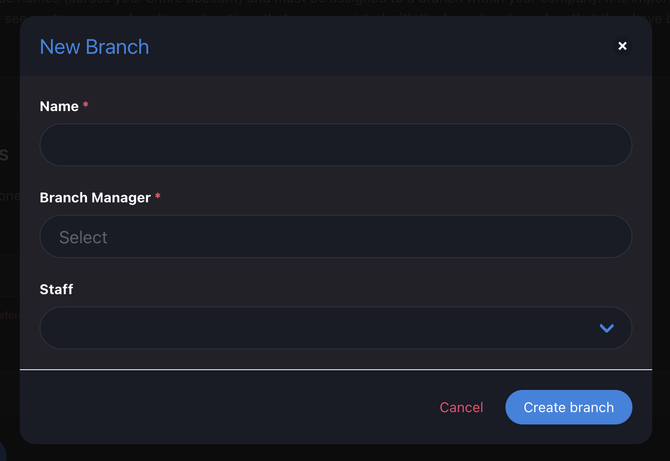Click the red asterisk next to Name
Image resolution: width=670 pixels, height=461 pixels.
(85, 105)
